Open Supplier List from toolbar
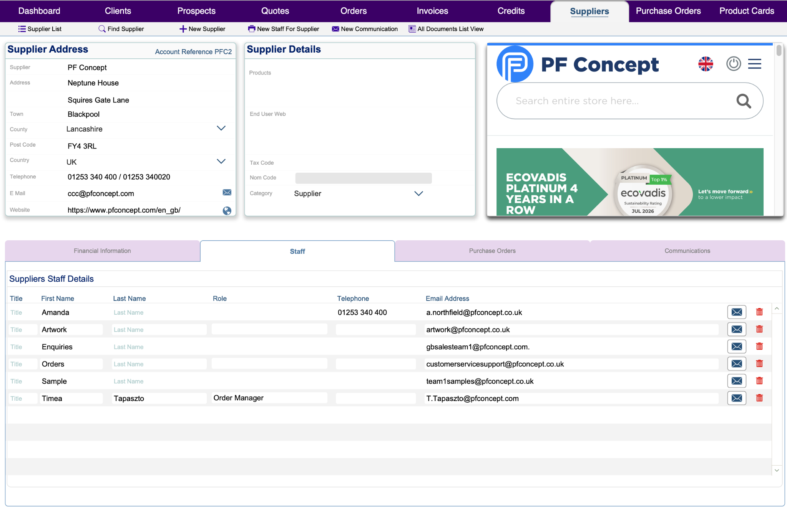 [x=40, y=29]
